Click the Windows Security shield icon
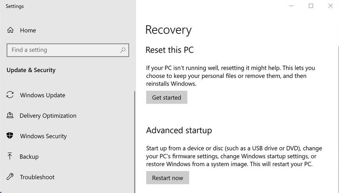Viewport: 339px width, 193px height. point(11,136)
